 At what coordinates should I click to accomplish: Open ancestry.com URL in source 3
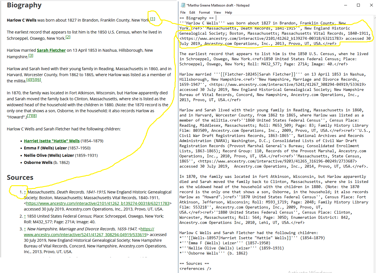pos(85,235)
